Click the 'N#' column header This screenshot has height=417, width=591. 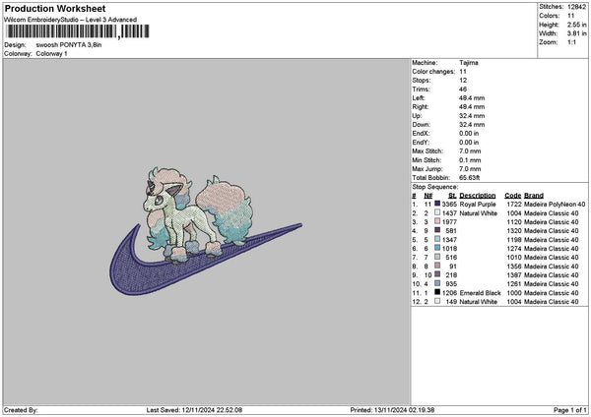(x=428, y=196)
